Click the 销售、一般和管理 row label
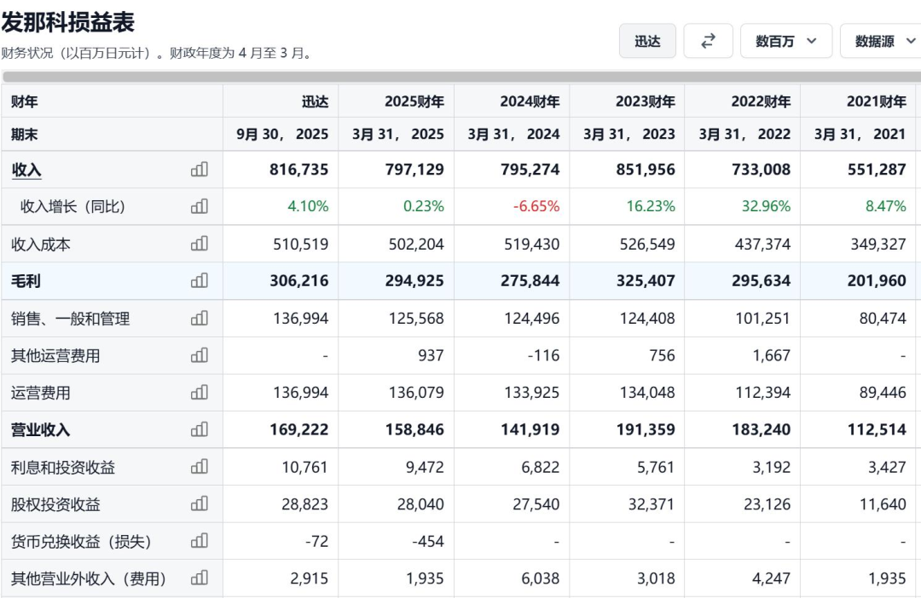The width and height of the screenshot is (921, 598). 71,318
